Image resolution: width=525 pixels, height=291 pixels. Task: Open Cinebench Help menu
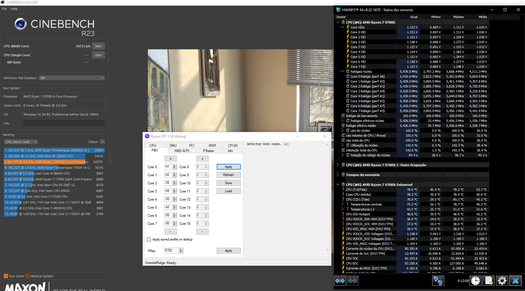pos(14,9)
